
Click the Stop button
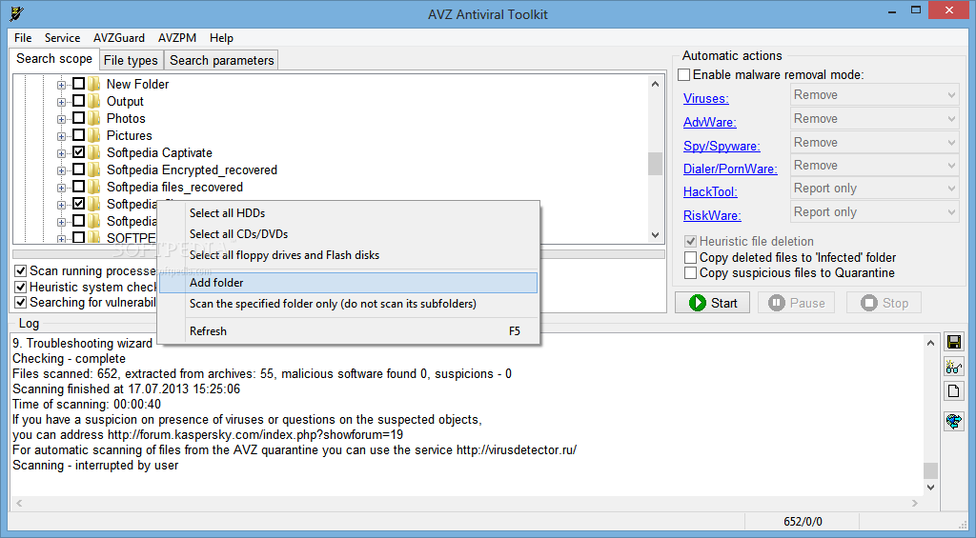[x=884, y=303]
